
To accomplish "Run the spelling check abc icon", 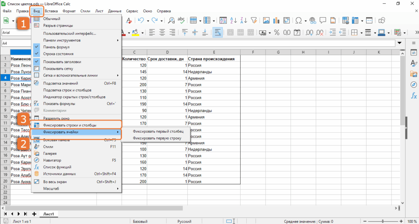I will 181,20.
